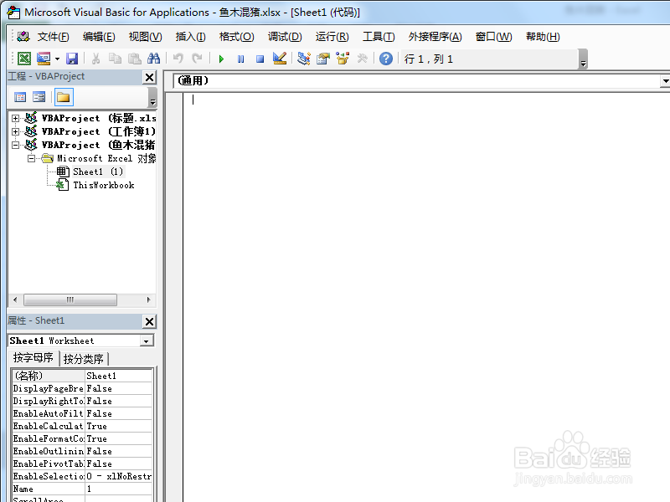
Task: Select the EnableOutlining property row
Action: pos(82,451)
